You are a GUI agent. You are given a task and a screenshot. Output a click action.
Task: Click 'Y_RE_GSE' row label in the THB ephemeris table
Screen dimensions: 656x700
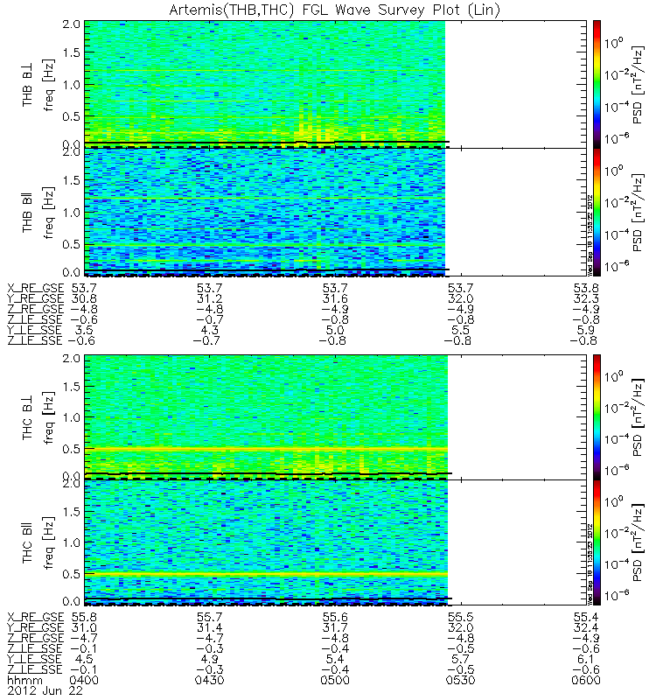pos(35,298)
